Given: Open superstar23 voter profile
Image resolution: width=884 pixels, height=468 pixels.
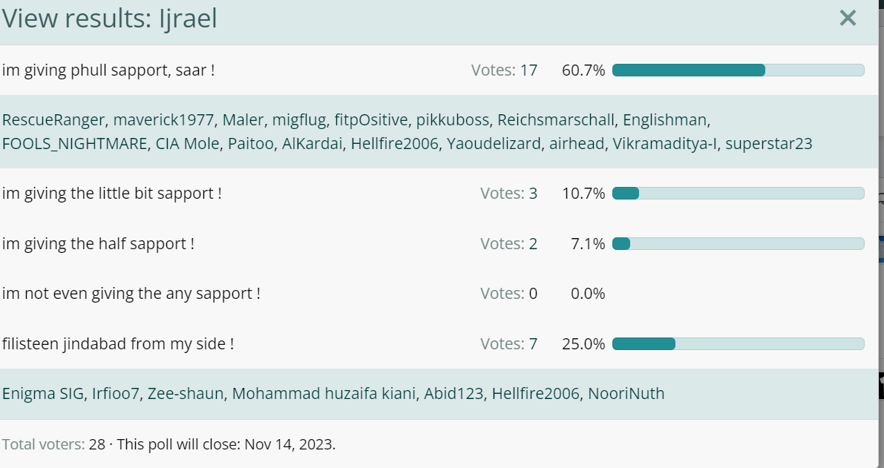Looking at the screenshot, I should (x=768, y=144).
